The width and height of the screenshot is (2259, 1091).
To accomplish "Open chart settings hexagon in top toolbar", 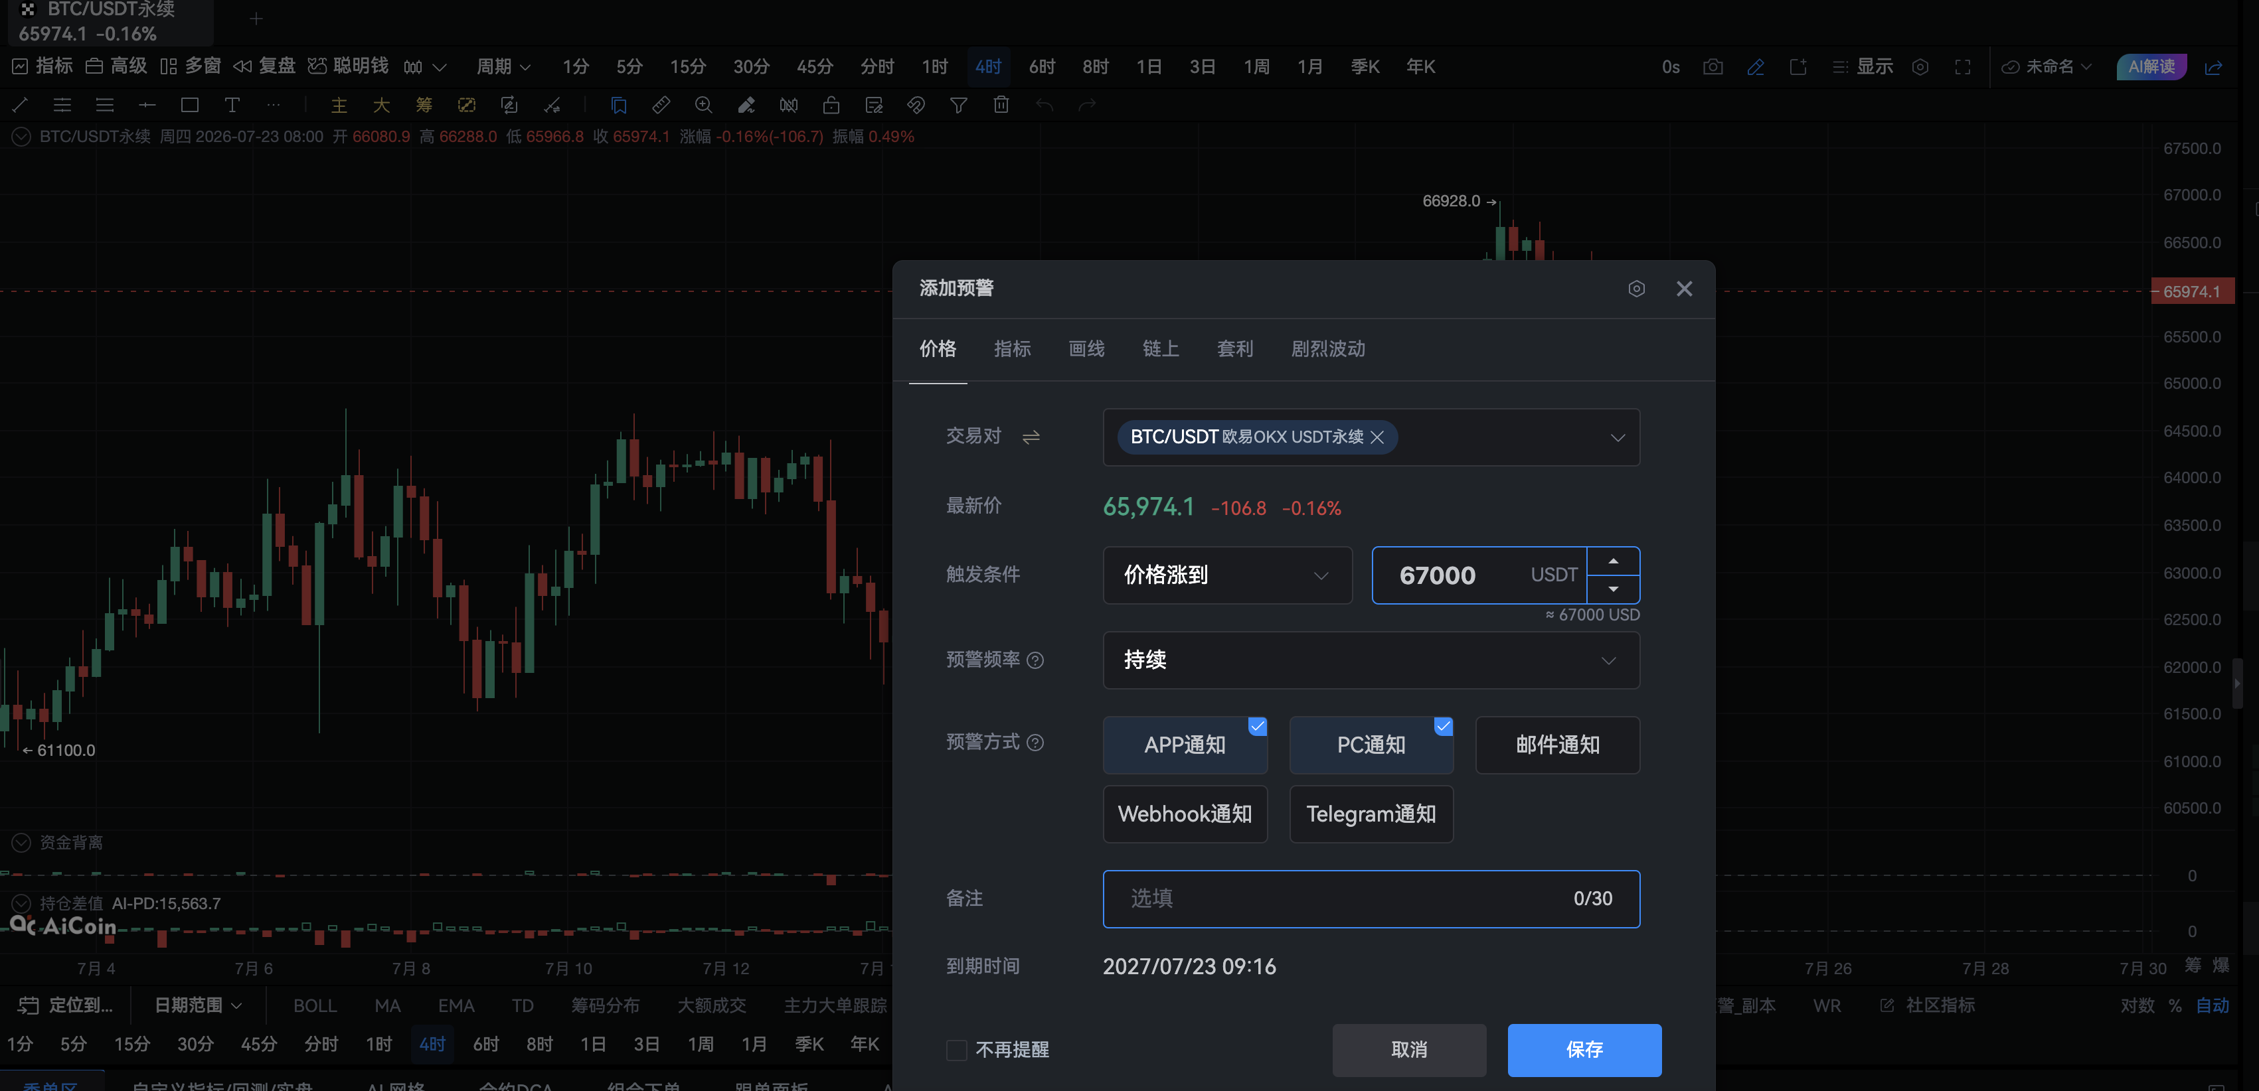I will click(1920, 66).
